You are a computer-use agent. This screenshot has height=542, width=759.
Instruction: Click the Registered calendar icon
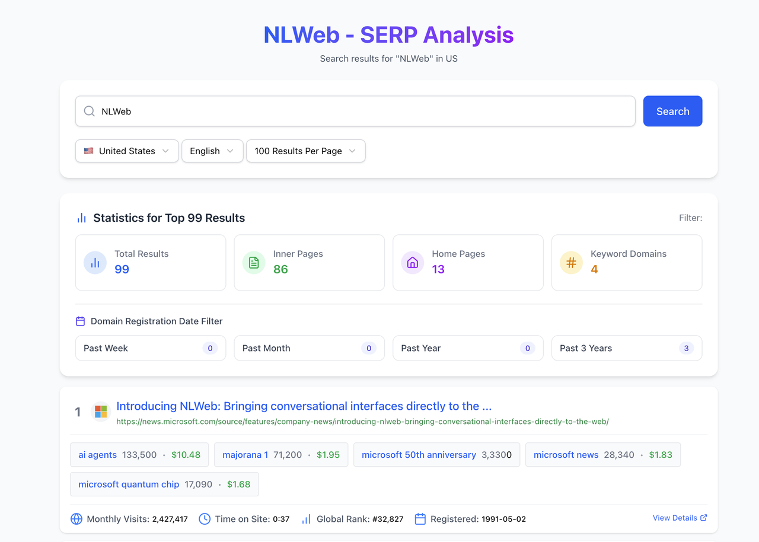(420, 519)
